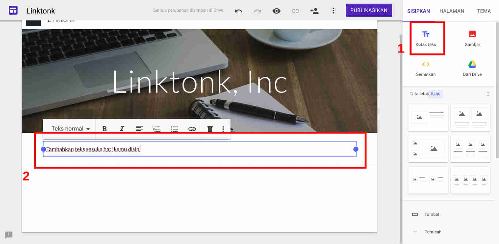Collapse the Tata letak section
The height and width of the screenshot is (244, 499).
pyautogui.click(x=488, y=94)
